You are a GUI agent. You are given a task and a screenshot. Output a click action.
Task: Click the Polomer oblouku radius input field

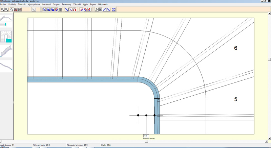(146, 136)
